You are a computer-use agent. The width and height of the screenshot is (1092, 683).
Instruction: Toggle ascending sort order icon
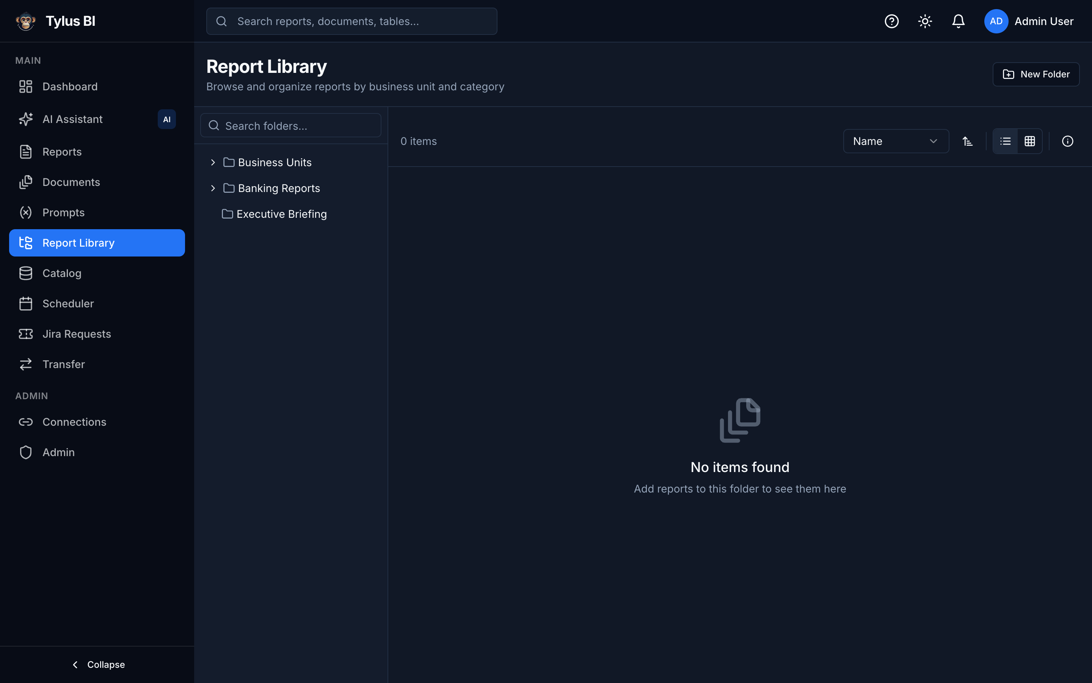[967, 142]
